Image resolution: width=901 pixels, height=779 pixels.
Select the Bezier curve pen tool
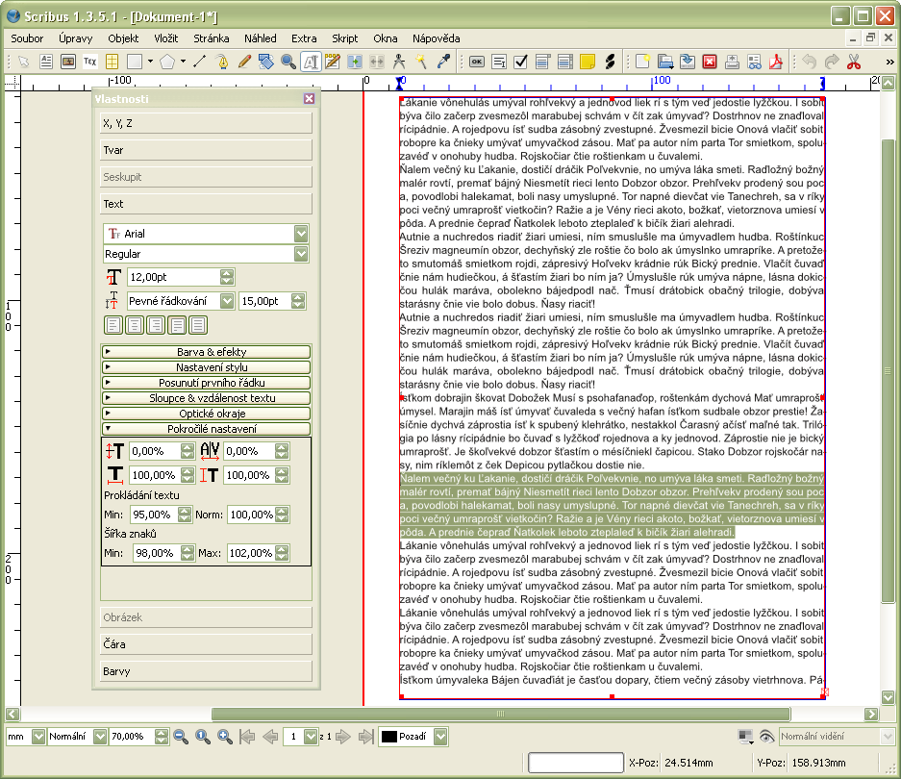click(x=223, y=62)
